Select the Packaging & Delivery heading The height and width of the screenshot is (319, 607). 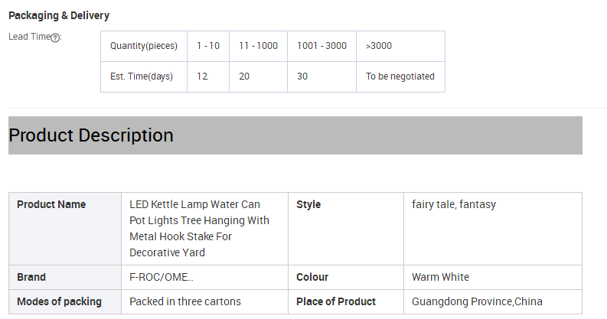point(59,15)
